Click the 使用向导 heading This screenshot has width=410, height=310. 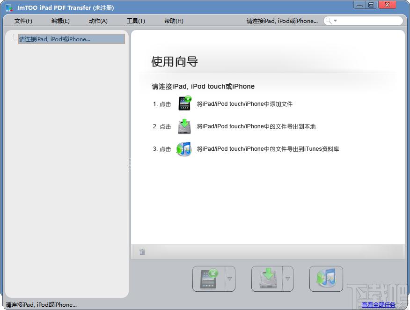click(175, 62)
